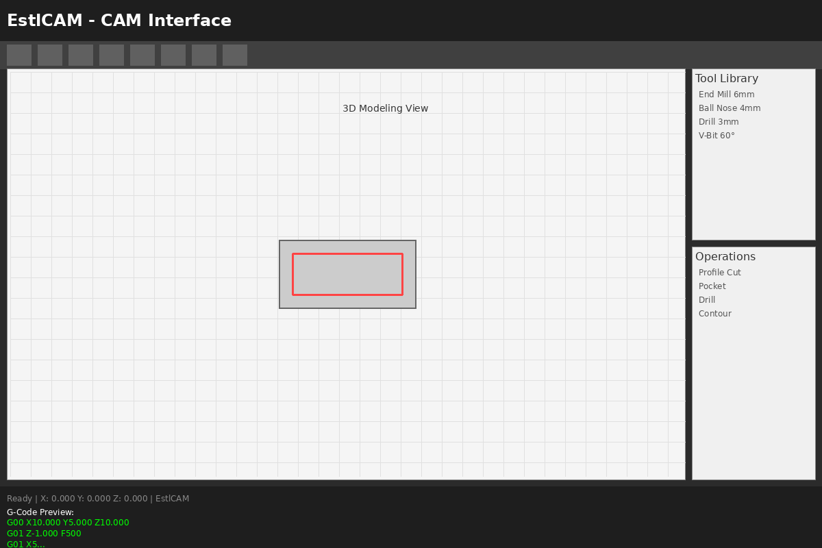Choose the Profile Cut operation
The height and width of the screenshot is (548, 822).
tap(719, 273)
